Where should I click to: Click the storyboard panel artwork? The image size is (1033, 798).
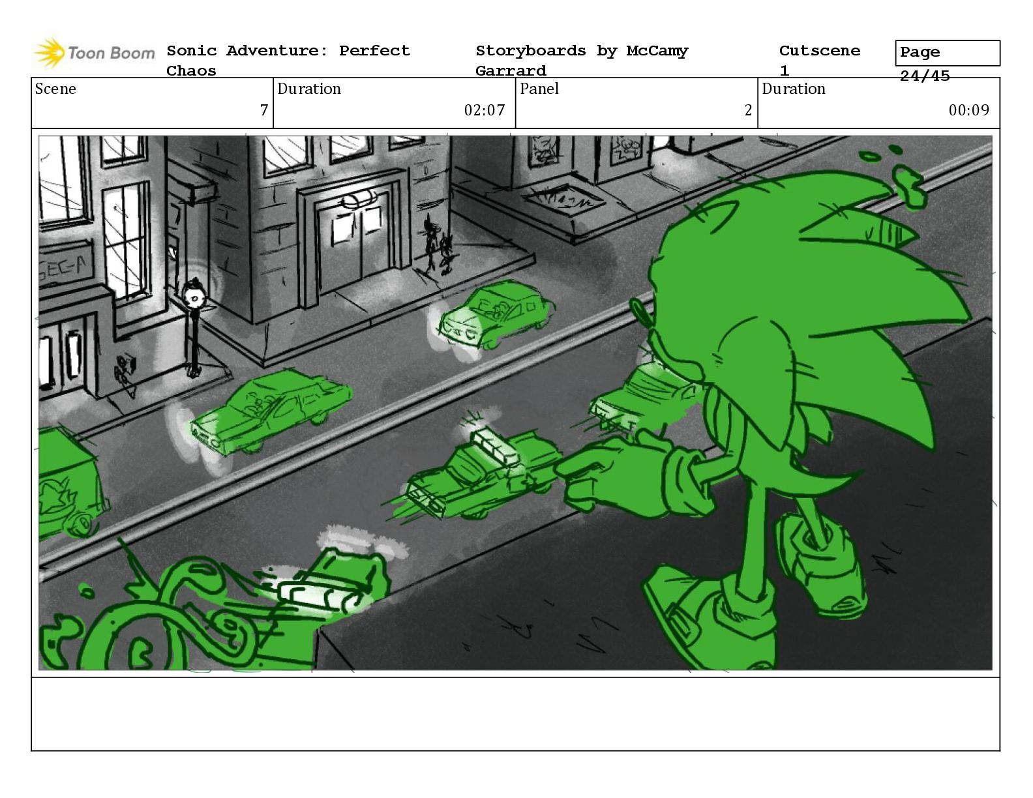coord(515,402)
